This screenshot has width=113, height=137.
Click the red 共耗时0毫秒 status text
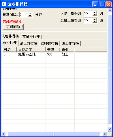click(x=12, y=22)
